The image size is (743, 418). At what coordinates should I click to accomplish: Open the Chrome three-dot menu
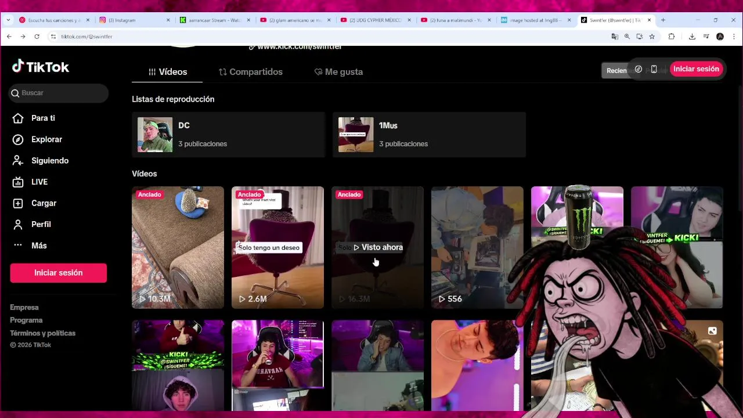pos(734,37)
